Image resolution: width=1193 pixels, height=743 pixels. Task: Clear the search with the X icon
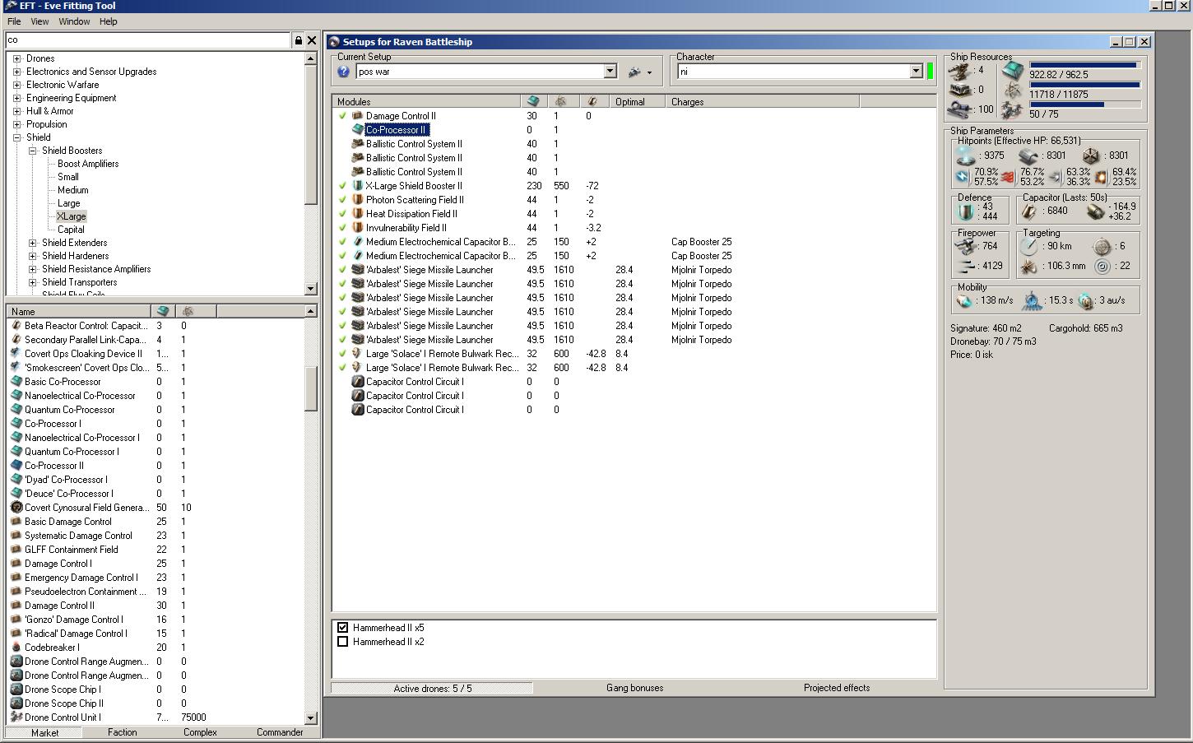tap(312, 40)
